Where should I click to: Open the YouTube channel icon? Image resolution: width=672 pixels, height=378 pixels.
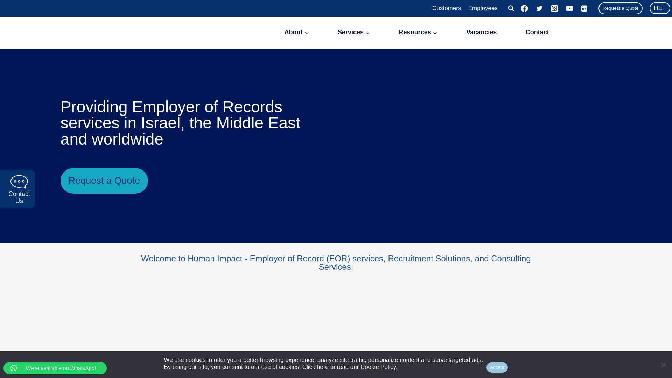(x=569, y=8)
